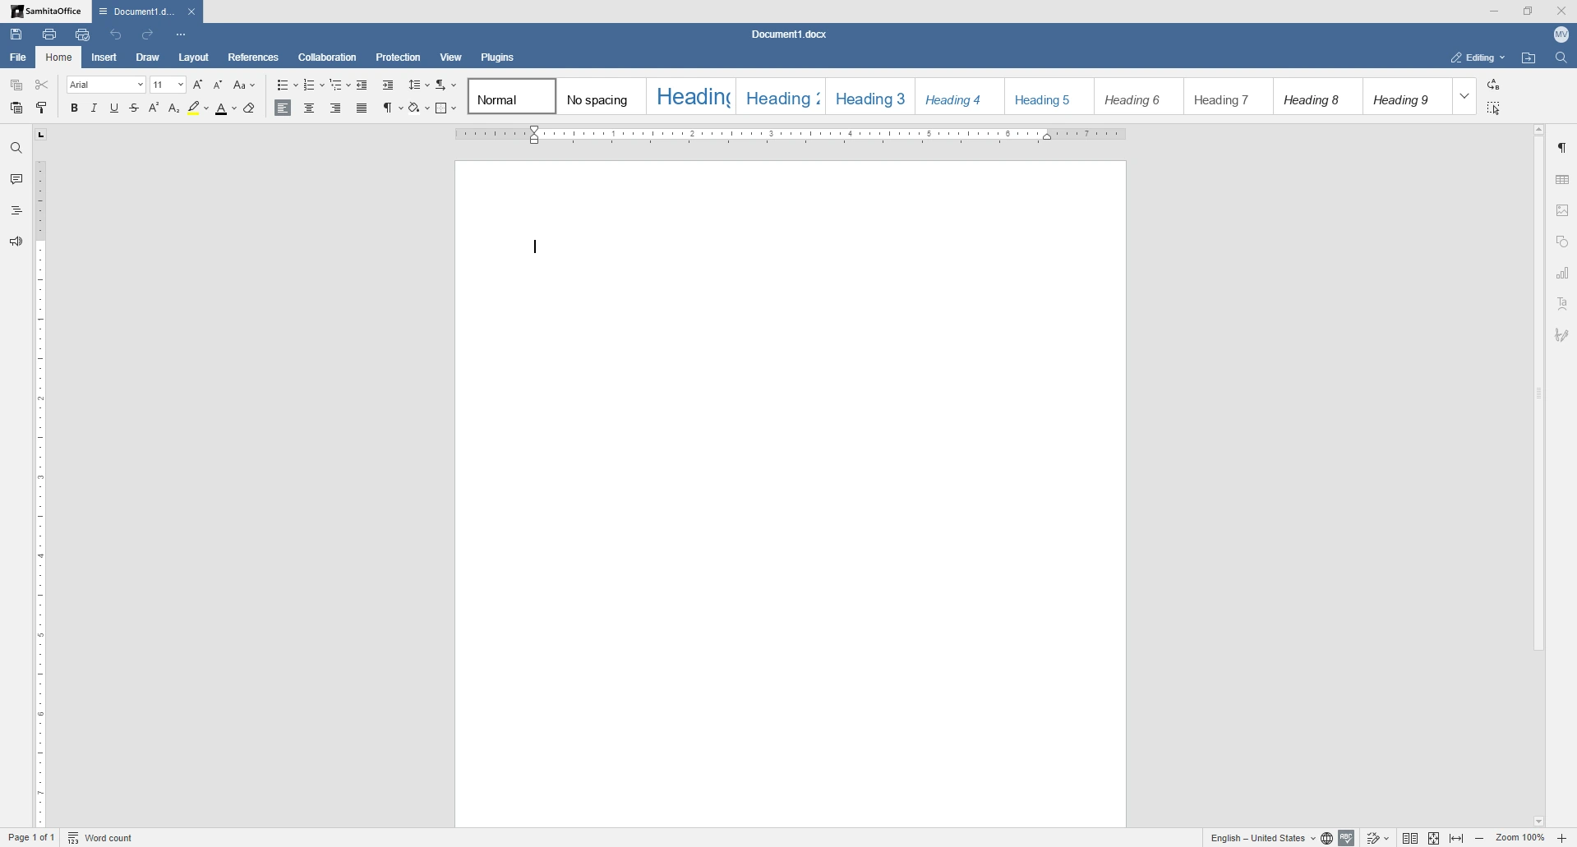1577x847 pixels.
Task: Expand the heading styles gallery
Action: [1465, 96]
